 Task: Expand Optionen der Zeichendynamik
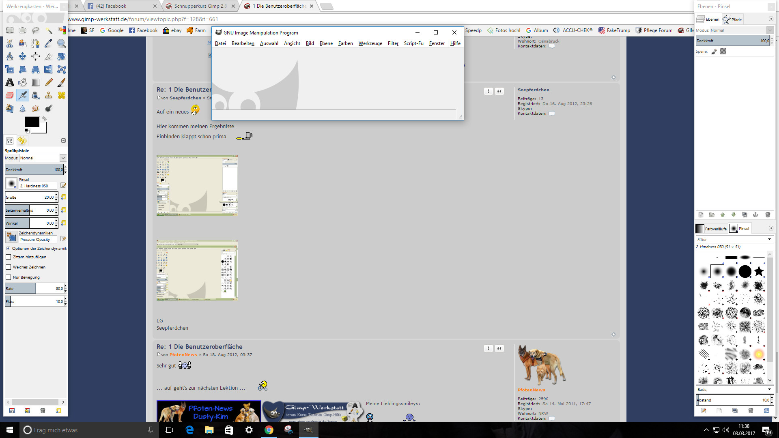8,249
